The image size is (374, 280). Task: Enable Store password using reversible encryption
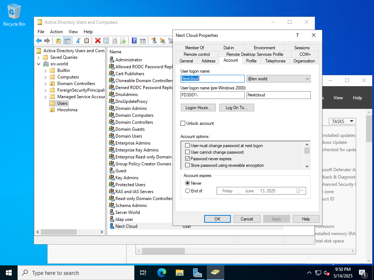pyautogui.click(x=187, y=165)
